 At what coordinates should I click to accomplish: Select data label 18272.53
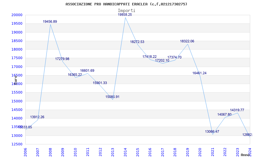[x=137, y=42]
